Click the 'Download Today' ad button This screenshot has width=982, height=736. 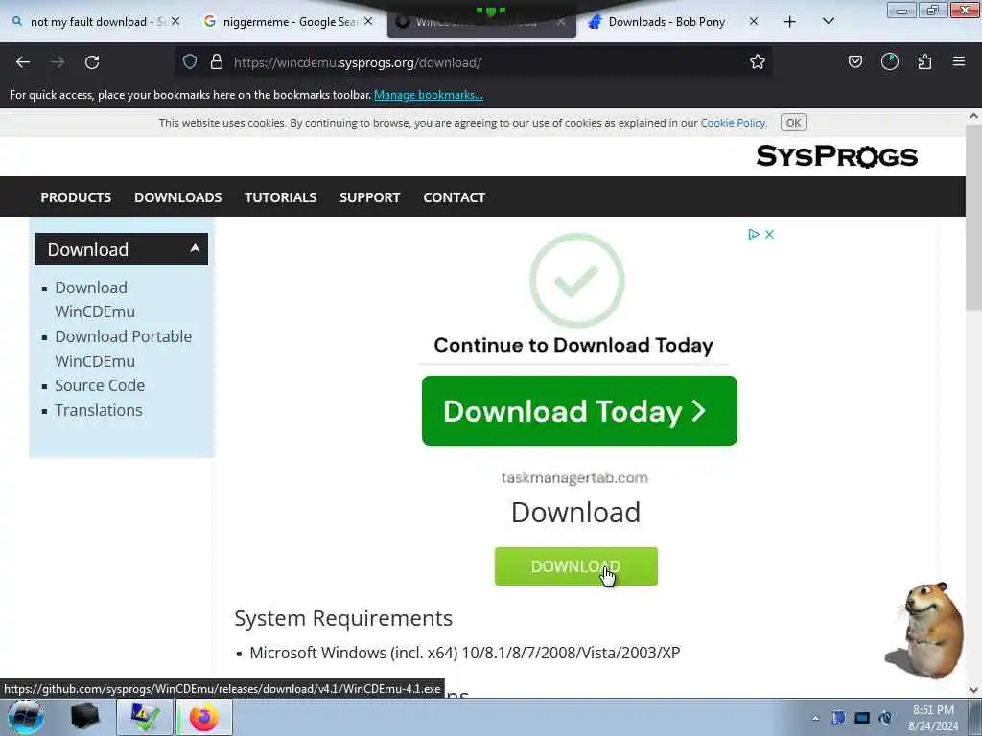[x=579, y=410]
